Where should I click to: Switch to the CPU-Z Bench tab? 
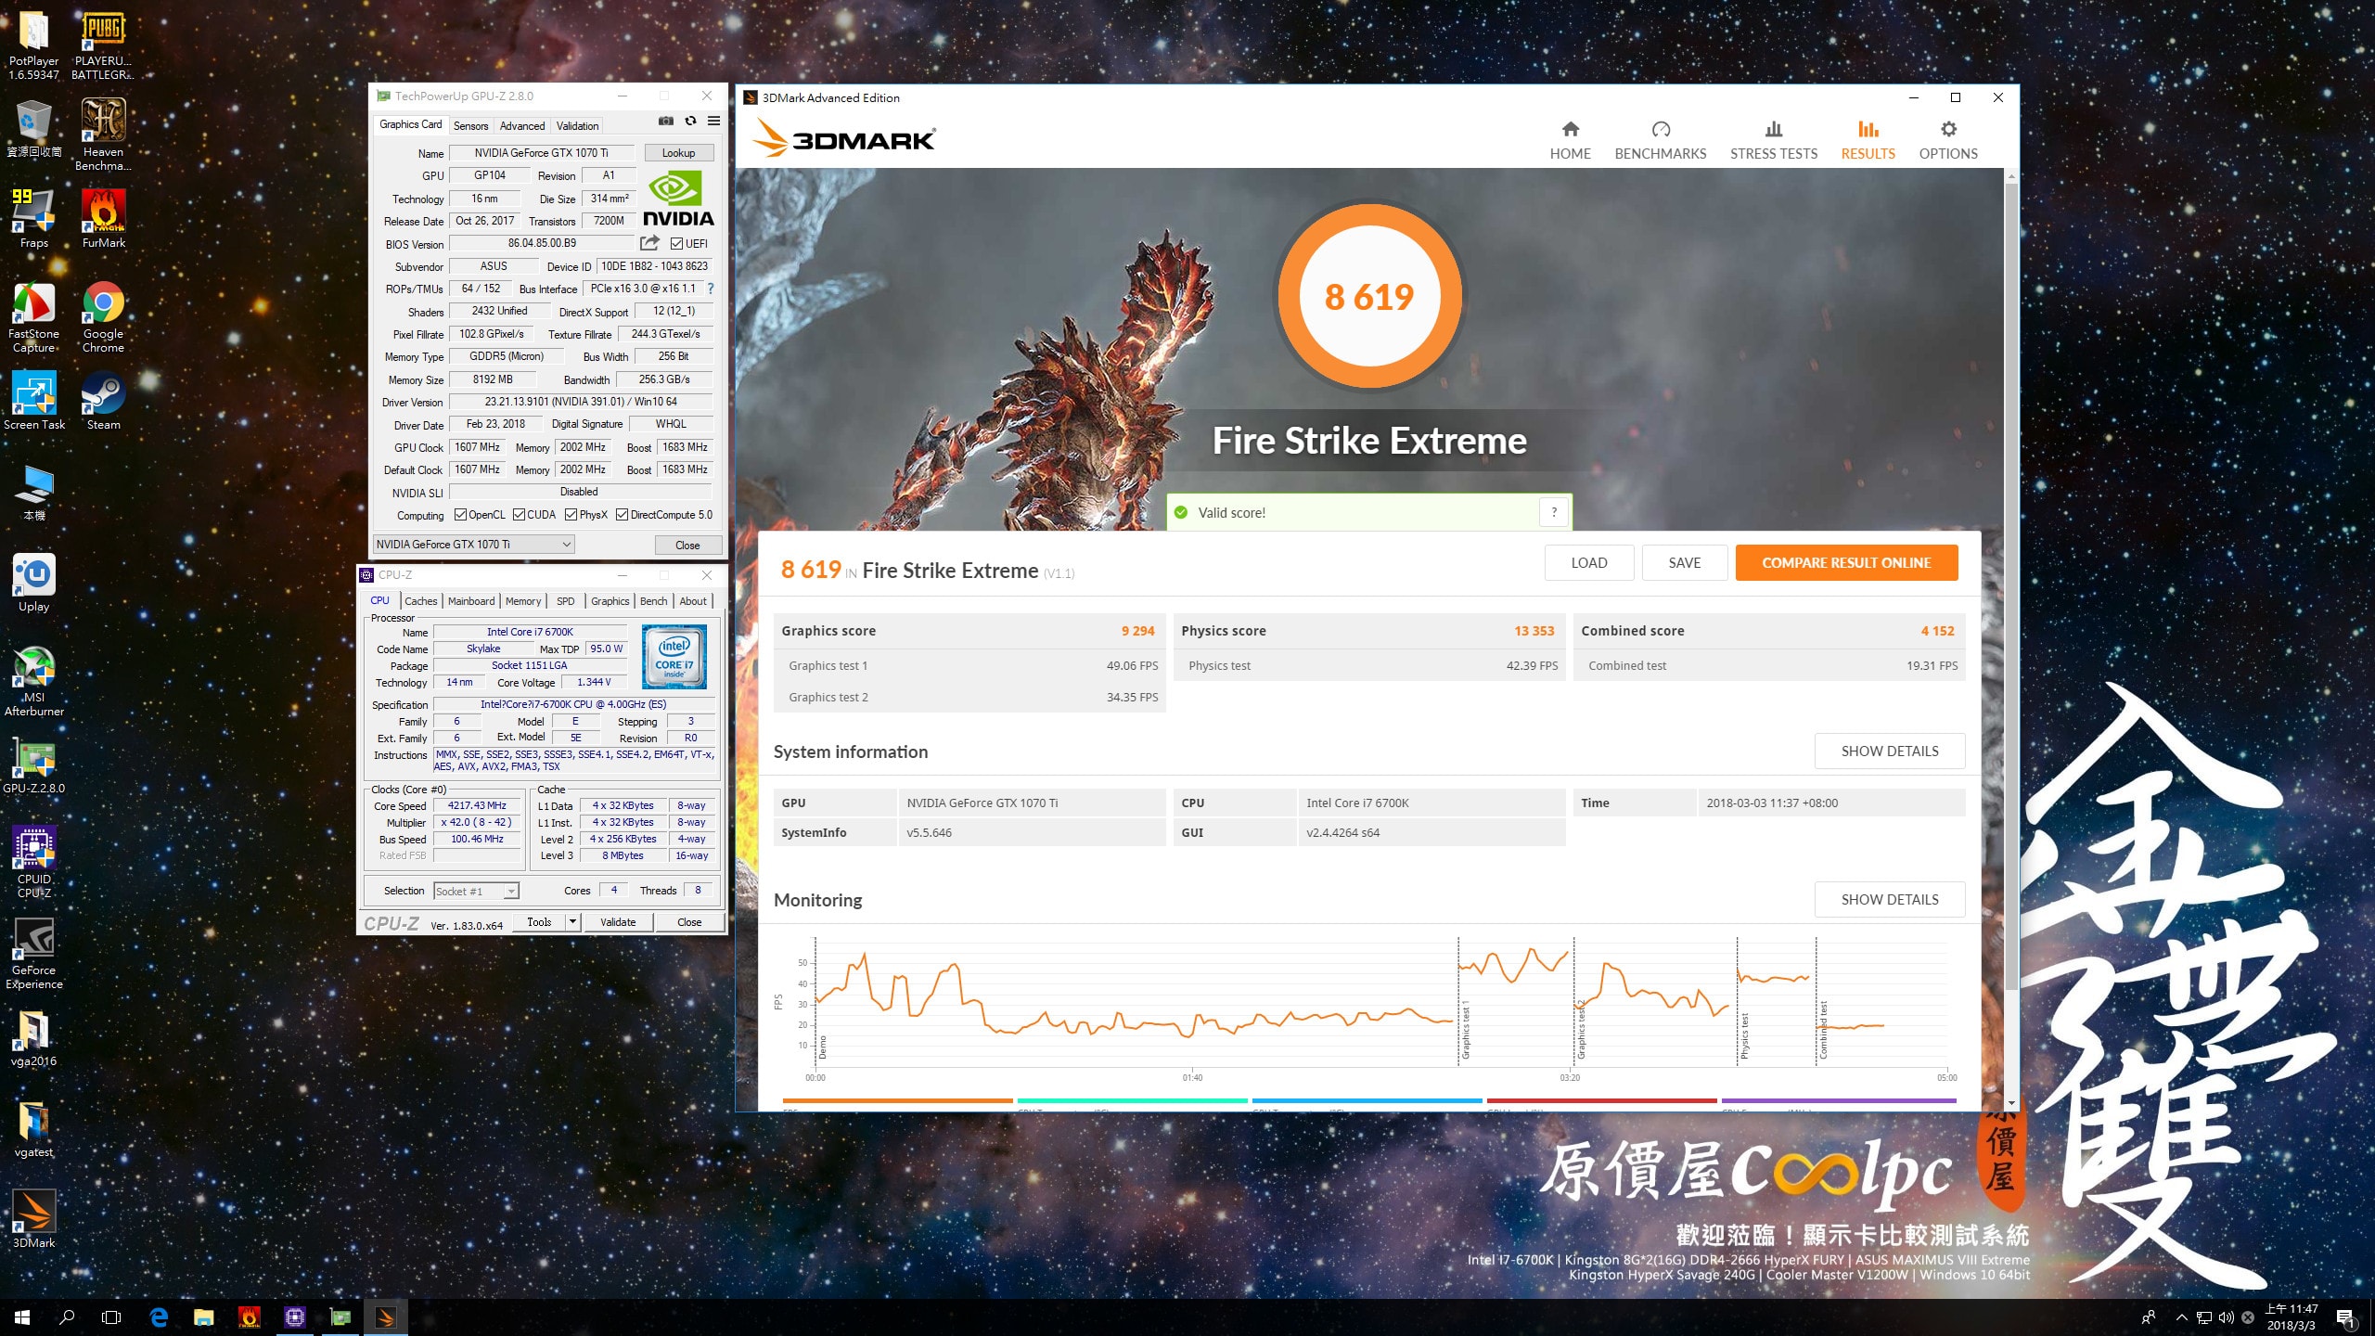[653, 601]
